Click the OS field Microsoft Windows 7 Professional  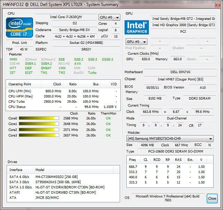(x=168, y=198)
